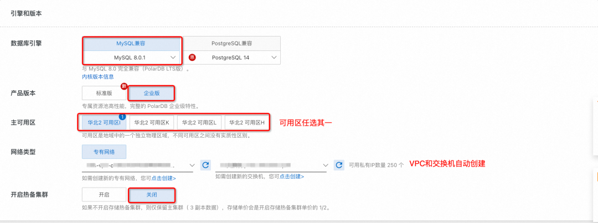The image size is (598, 223).
Task: Select zone 华北2 可用区H
Action: coord(247,122)
